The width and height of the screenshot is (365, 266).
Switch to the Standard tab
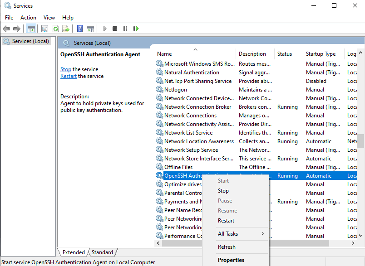tap(102, 252)
